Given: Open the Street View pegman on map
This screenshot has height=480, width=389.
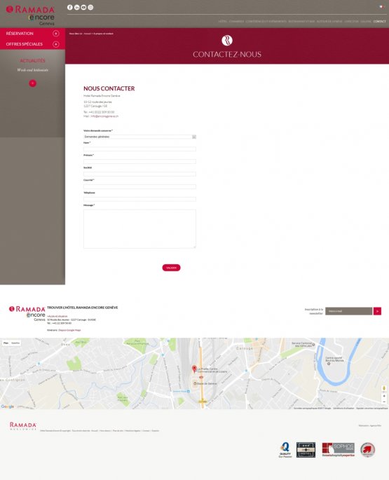Looking at the screenshot, I should pos(384,388).
